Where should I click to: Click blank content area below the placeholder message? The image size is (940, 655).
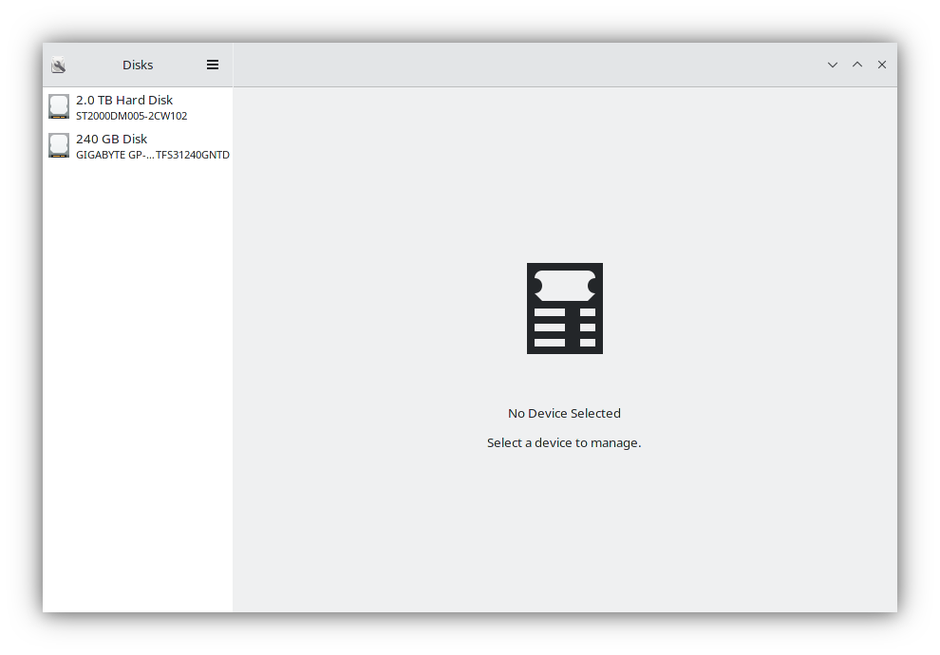[x=564, y=541]
